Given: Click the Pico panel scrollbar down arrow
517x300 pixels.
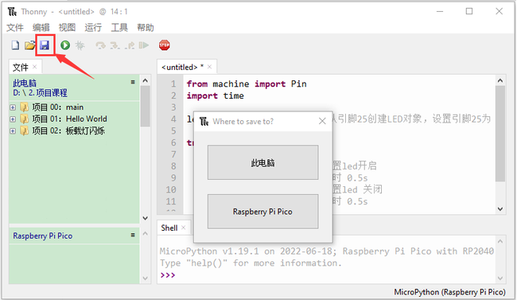Looking at the screenshot, I should pos(145,279).
